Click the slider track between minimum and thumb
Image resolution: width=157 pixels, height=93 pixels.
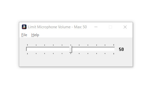pyautogui.click(x=48, y=49)
